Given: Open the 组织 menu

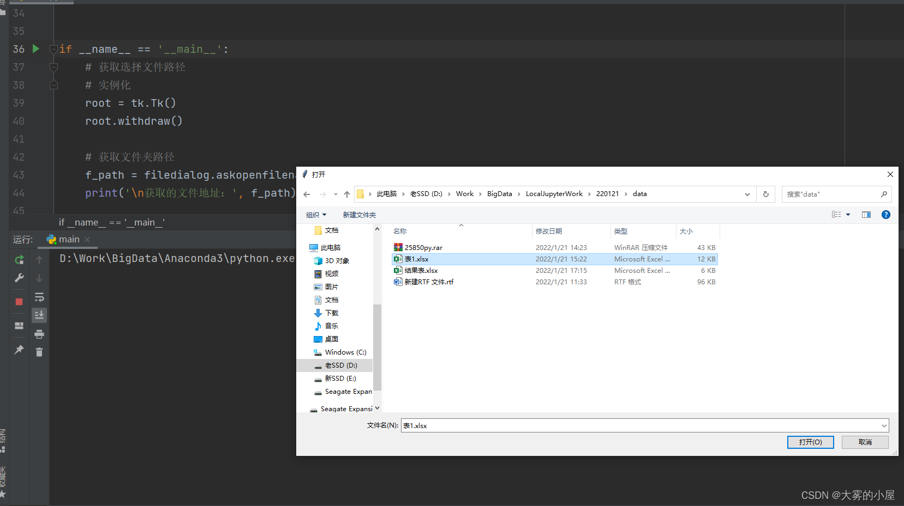Looking at the screenshot, I should pyautogui.click(x=316, y=215).
